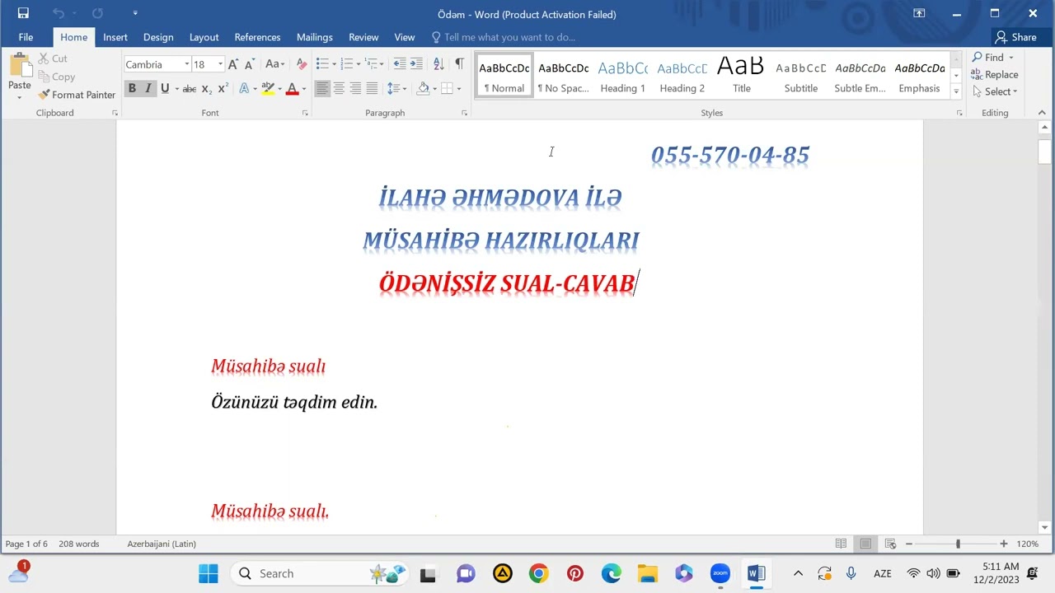The image size is (1055, 593).
Task: Open the Select dropdown in Editing
Action: 996,91
